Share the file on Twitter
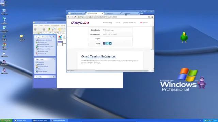Viewport: 218px width, 122px height. pyautogui.click(x=107, y=43)
